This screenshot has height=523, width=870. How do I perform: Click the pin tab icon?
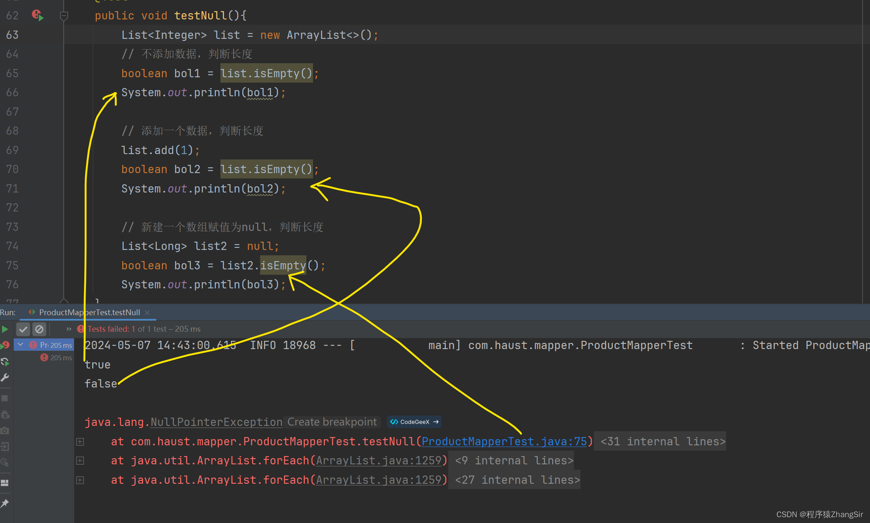point(5,503)
